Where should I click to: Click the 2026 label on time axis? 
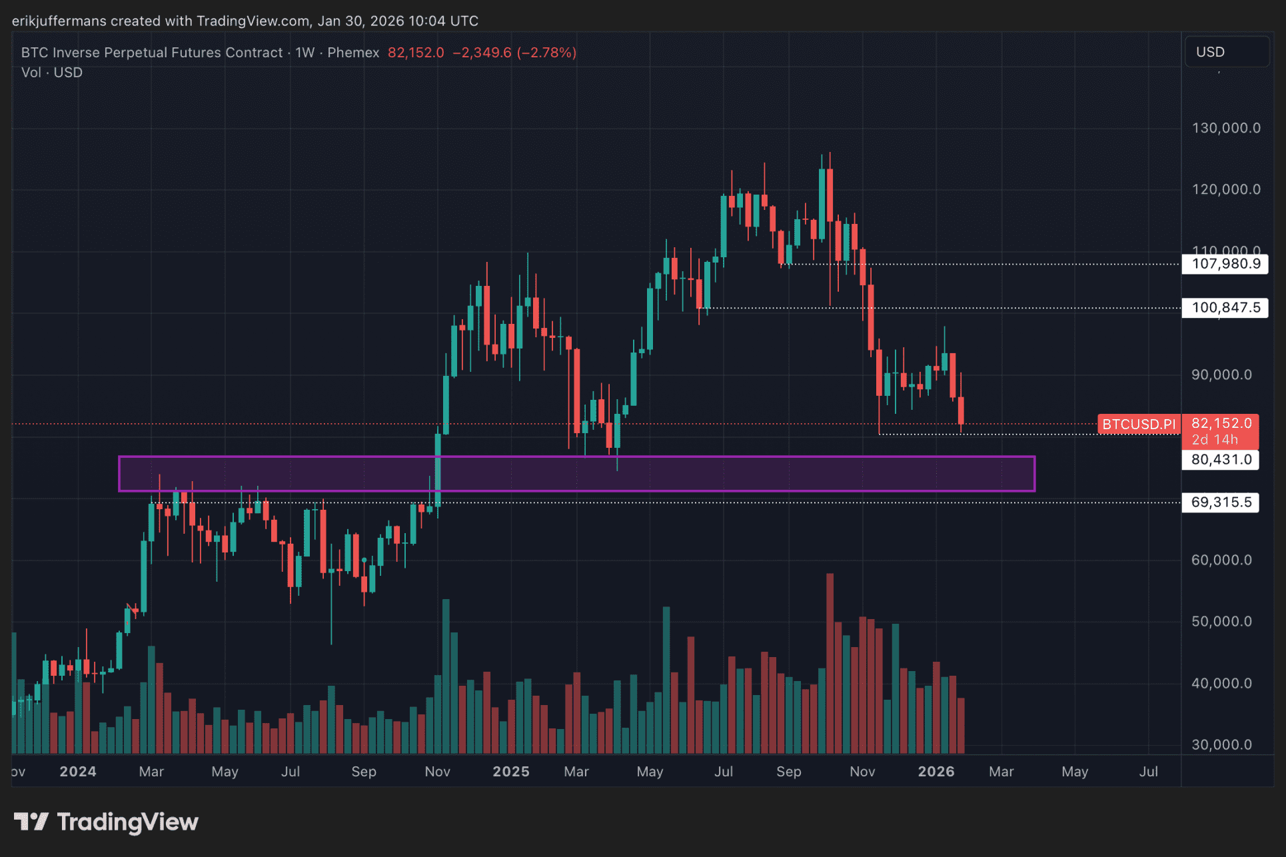(x=936, y=772)
